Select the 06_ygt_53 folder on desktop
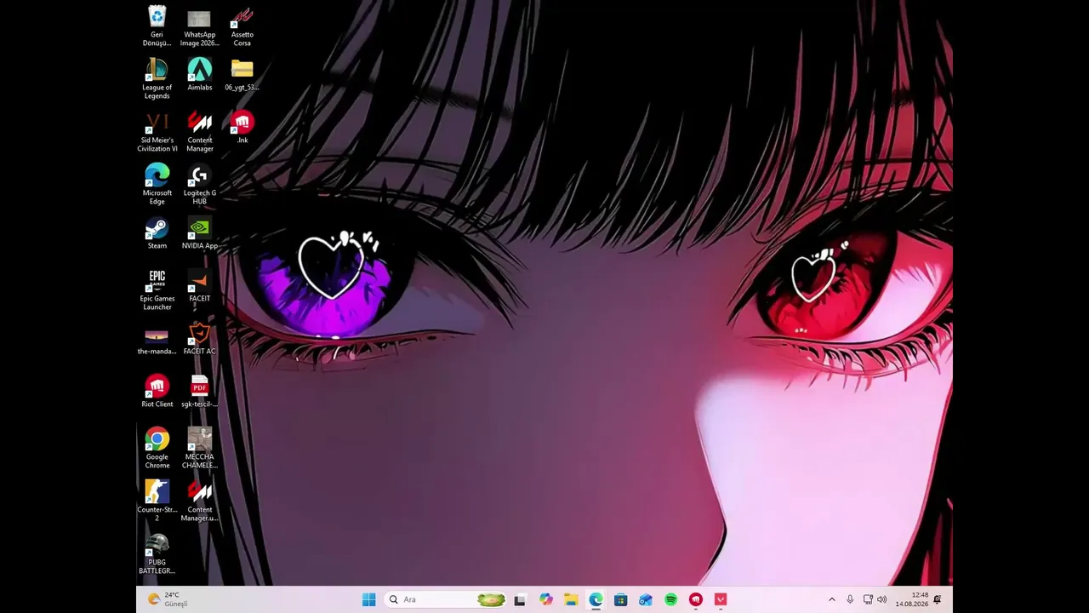1089x613 pixels. (242, 75)
